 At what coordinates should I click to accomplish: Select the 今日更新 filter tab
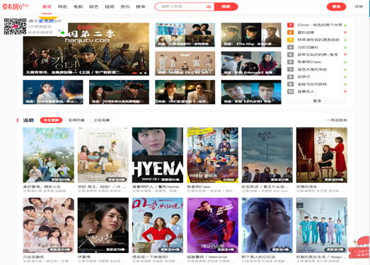[51, 120]
